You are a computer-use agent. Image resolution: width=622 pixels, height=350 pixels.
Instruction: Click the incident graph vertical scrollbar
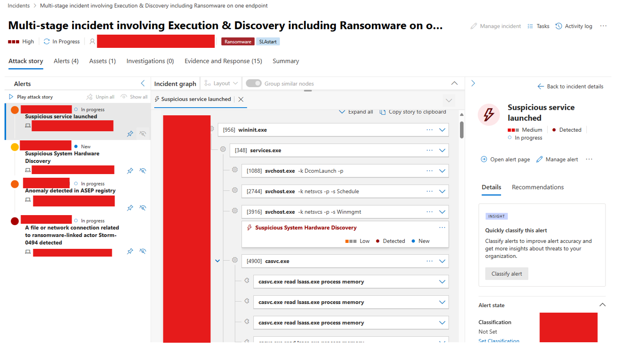(461, 129)
